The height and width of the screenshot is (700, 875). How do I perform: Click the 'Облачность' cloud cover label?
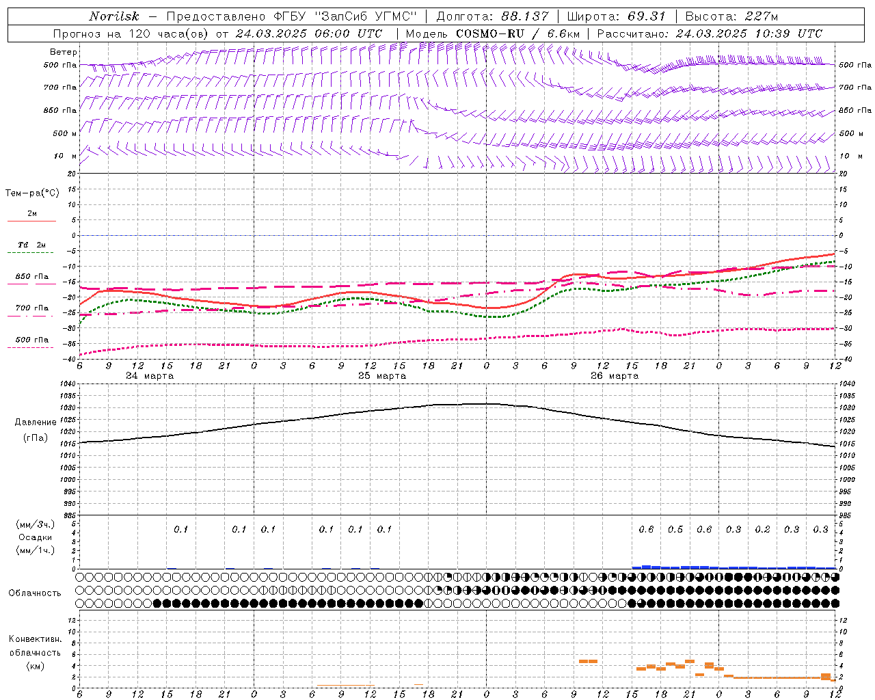pyautogui.click(x=35, y=593)
